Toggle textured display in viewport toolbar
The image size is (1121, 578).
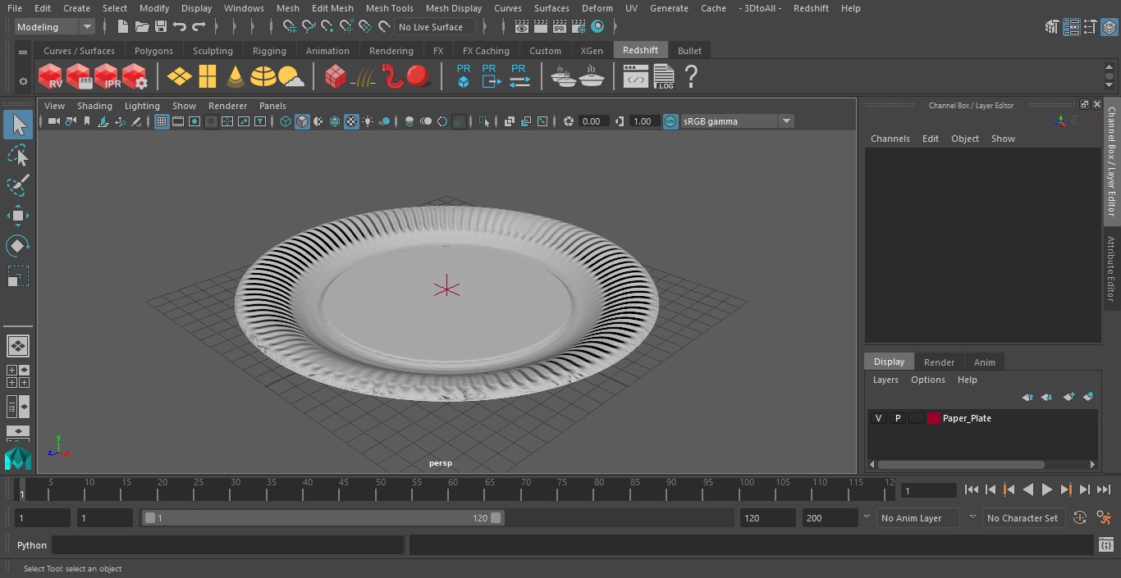pyautogui.click(x=351, y=121)
